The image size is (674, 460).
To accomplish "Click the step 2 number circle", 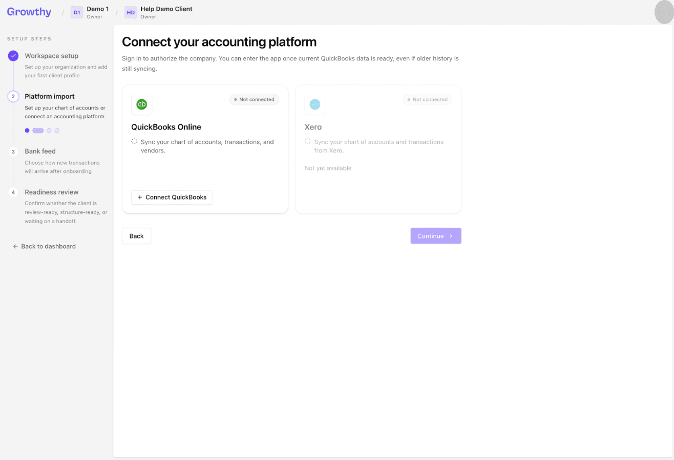I will [13, 96].
